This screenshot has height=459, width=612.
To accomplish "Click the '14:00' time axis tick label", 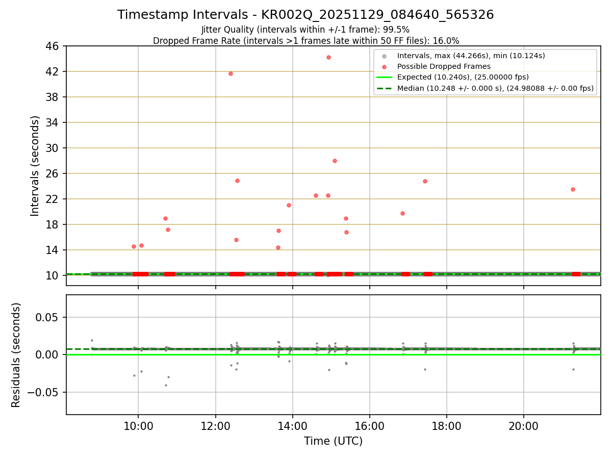I will [x=292, y=426].
